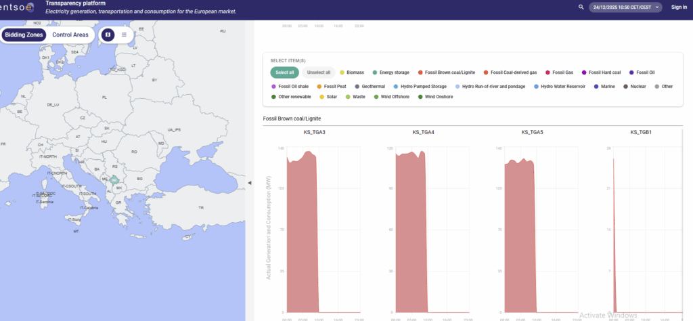693x321 pixels.
Task: Click the highlighted Kosovo zone on map
Action: [114, 181]
